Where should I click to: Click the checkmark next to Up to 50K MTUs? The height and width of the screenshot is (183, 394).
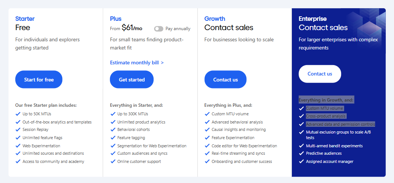pos(18,114)
